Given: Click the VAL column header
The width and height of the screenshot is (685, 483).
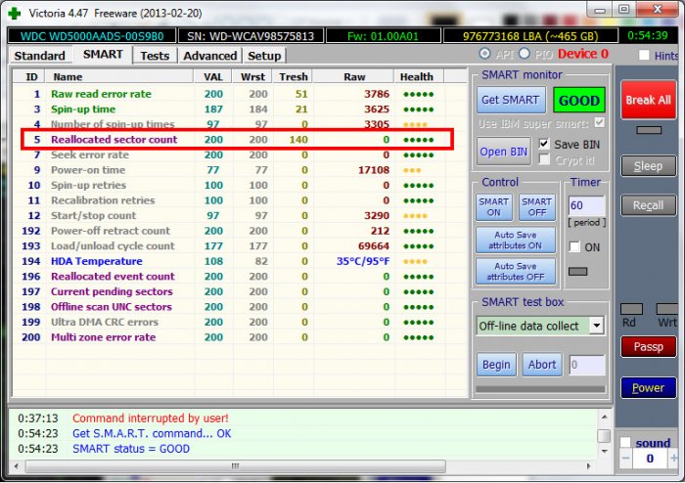Looking at the screenshot, I should tap(213, 77).
